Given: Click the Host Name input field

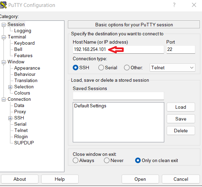Looking at the screenshot, I should coord(118,50).
